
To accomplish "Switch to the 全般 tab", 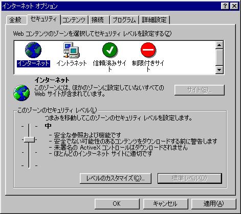I will pyautogui.click(x=15, y=20).
